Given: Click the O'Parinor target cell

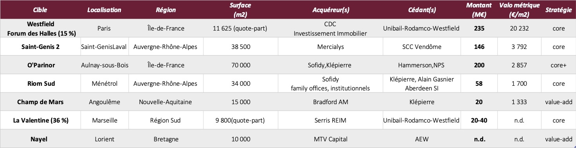Looking at the screenshot, I should pyautogui.click(x=41, y=65).
